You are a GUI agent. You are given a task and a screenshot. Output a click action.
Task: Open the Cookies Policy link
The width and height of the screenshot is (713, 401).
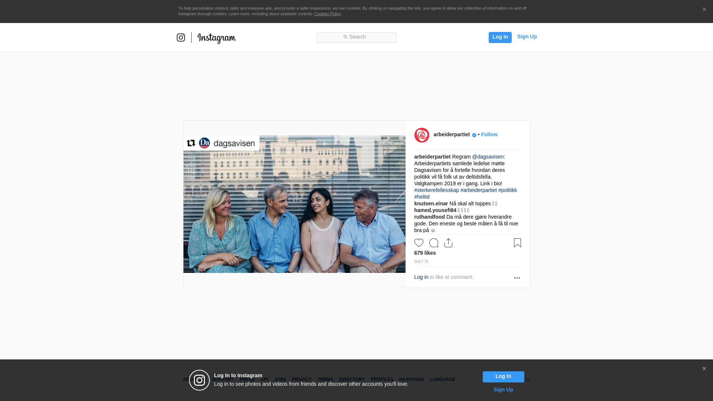(327, 14)
